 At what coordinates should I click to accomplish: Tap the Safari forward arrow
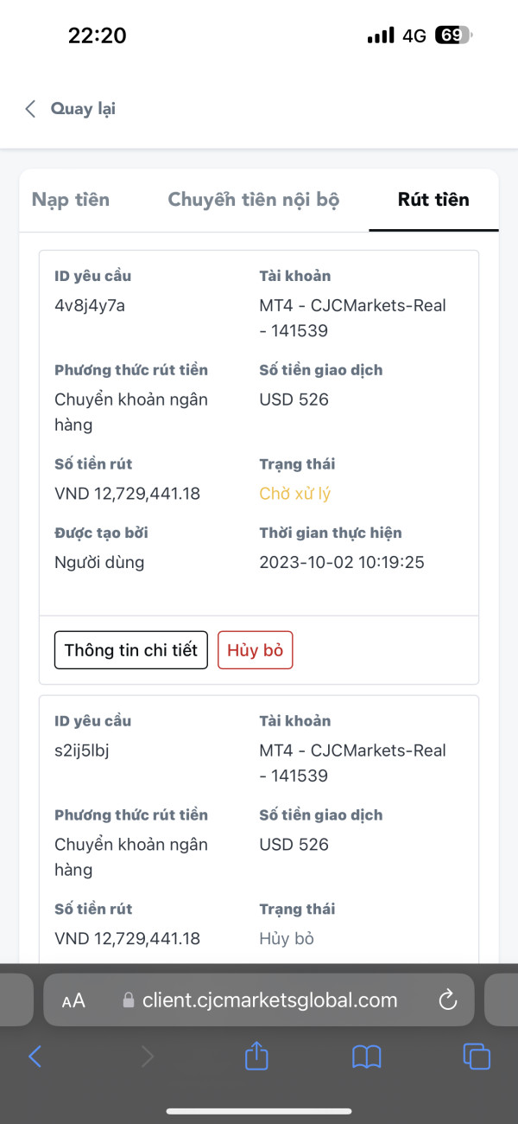[147, 1056]
